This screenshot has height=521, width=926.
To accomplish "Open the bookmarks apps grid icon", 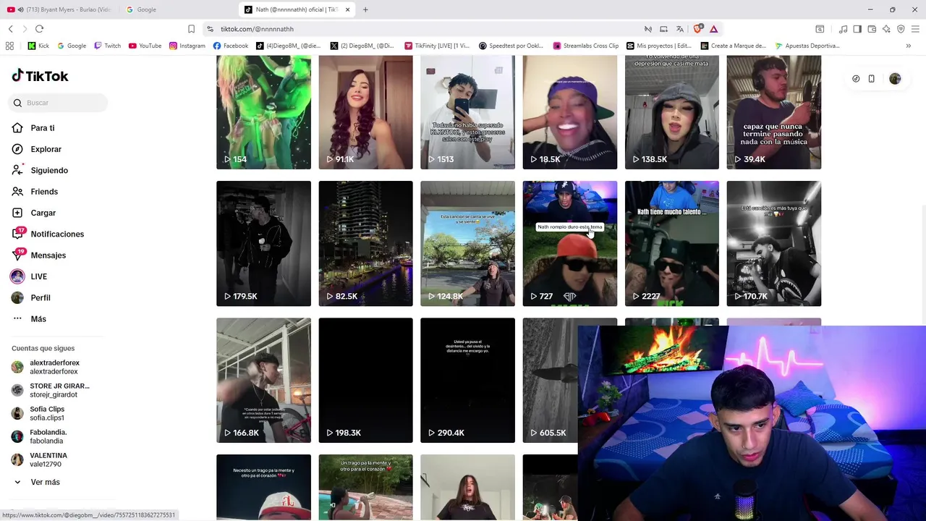I will click(x=9, y=46).
